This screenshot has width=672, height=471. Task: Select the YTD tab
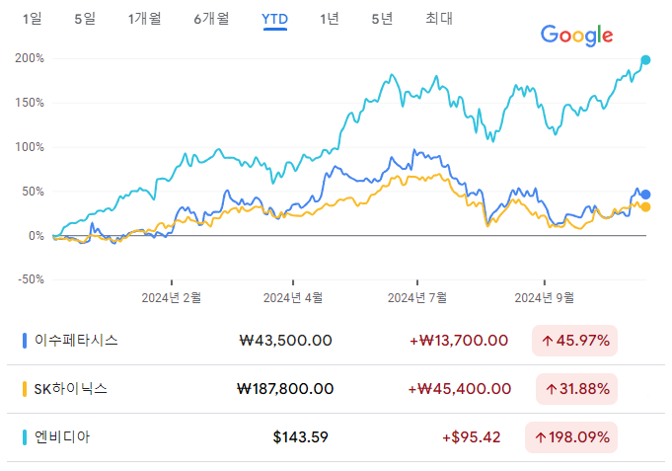point(274,20)
